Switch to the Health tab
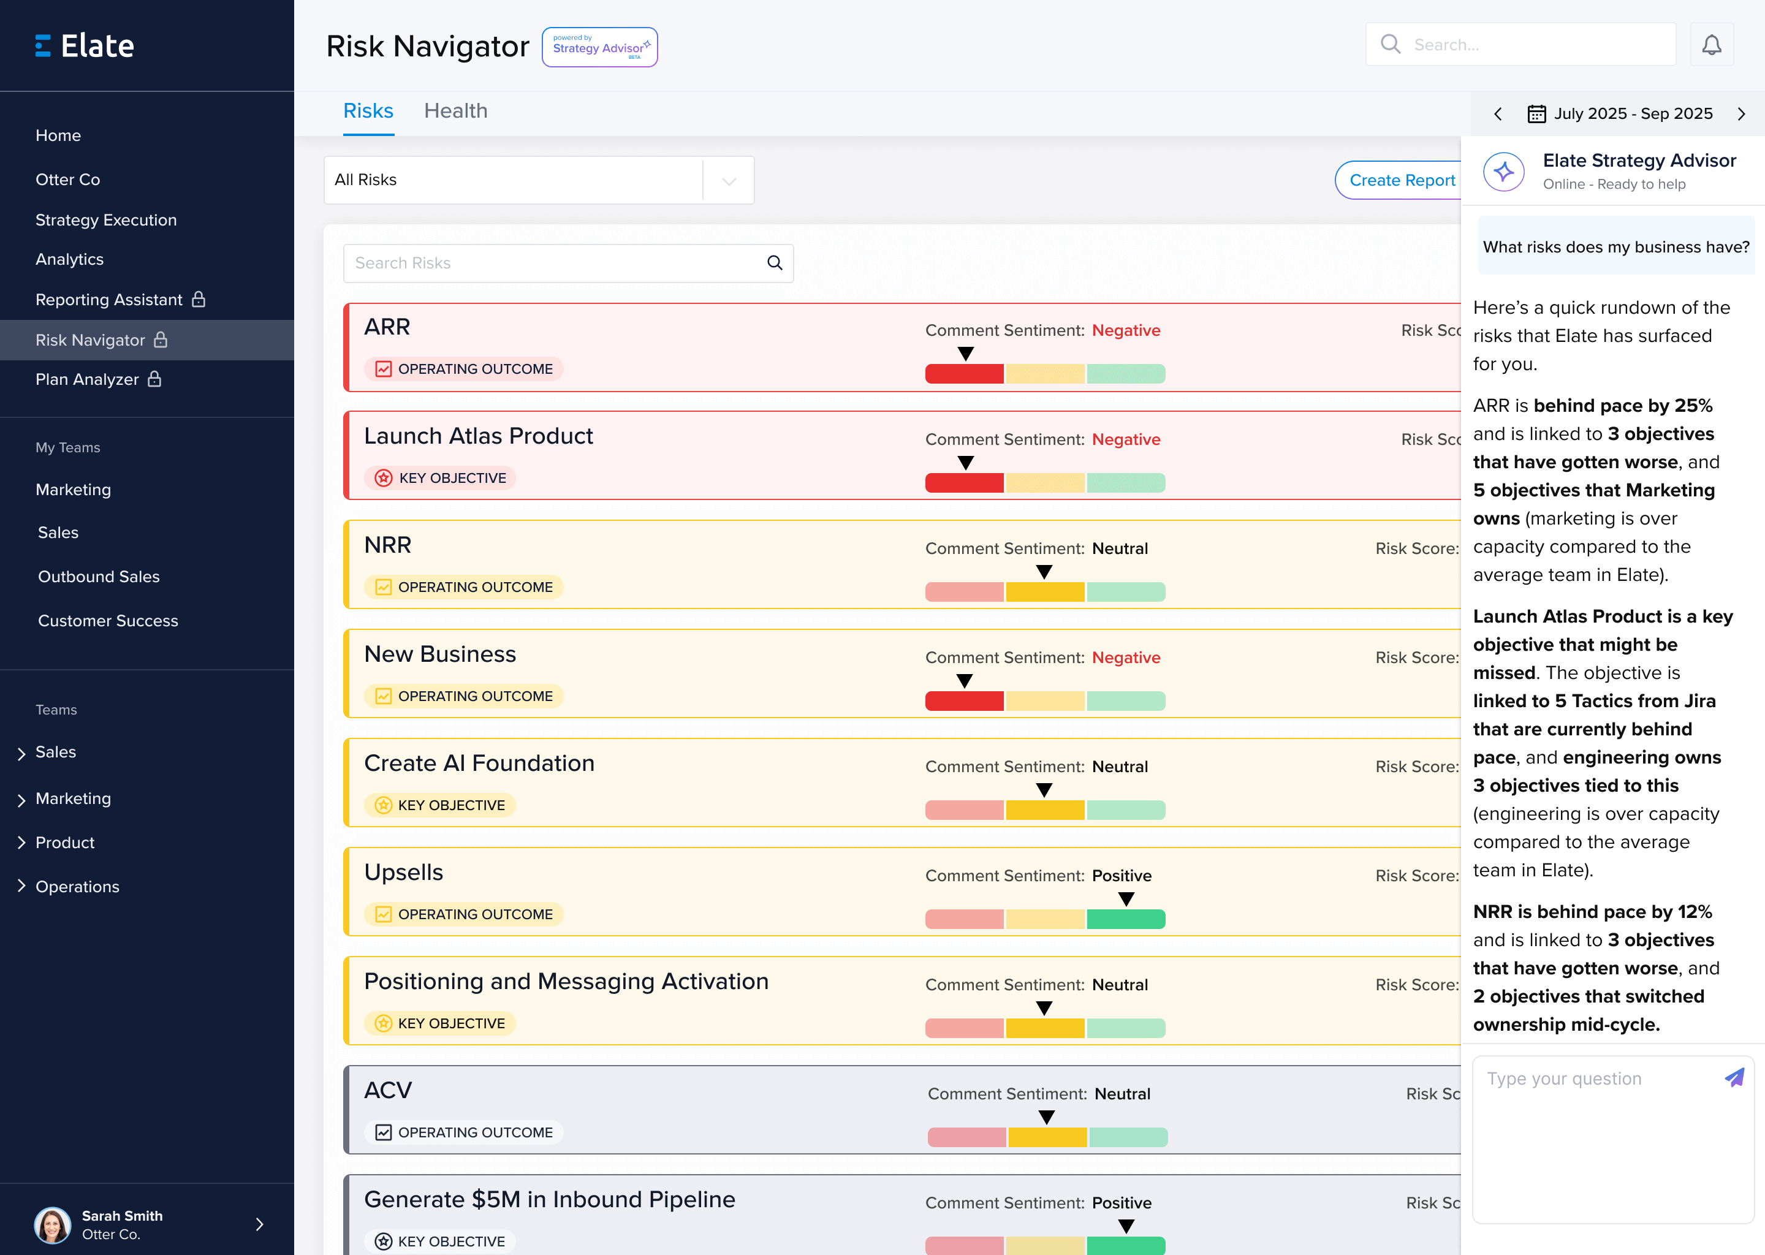 (x=455, y=110)
